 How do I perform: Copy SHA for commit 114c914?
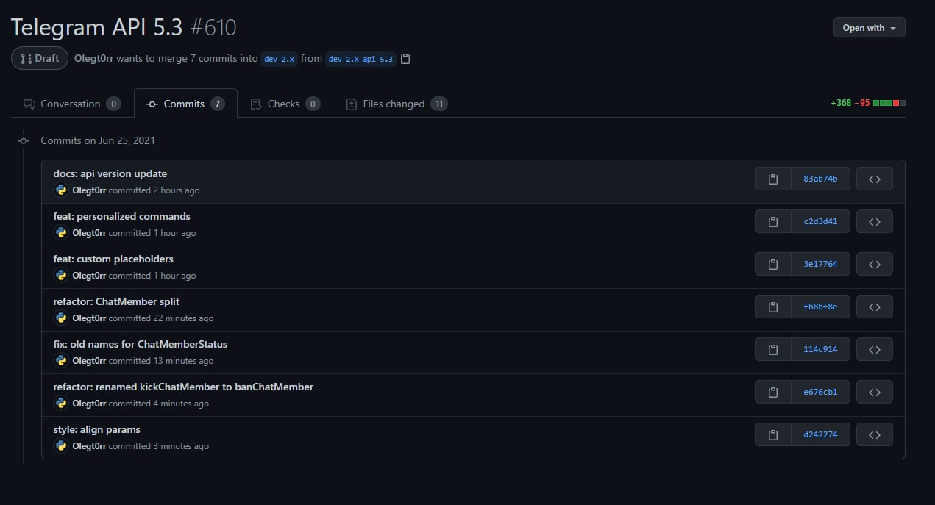[x=773, y=349]
